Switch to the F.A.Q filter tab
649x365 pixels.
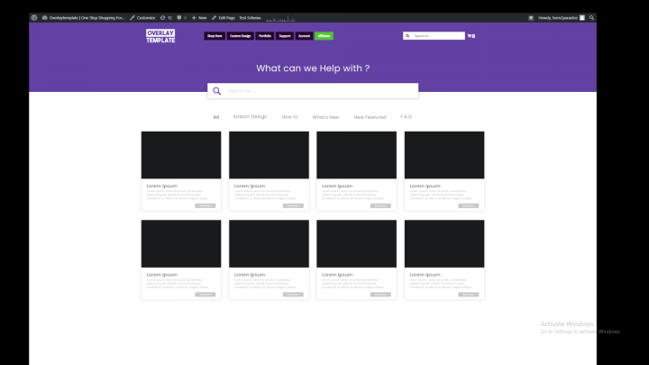[406, 117]
